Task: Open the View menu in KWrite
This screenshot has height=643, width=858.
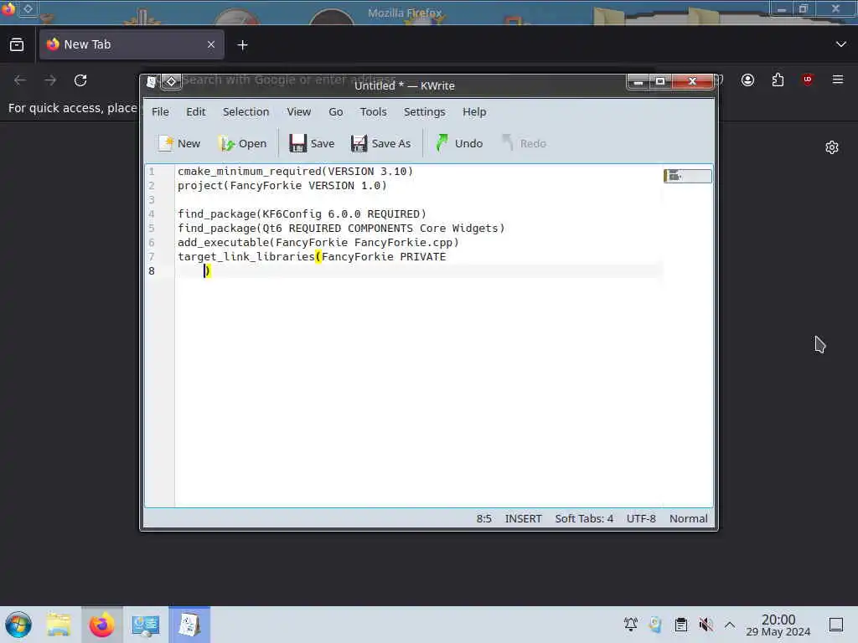Action: (x=299, y=111)
